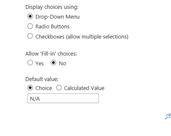Click the 'Drop-Down Menu' text label
Image resolution: width=171 pixels, height=136 pixels.
click(x=57, y=17)
